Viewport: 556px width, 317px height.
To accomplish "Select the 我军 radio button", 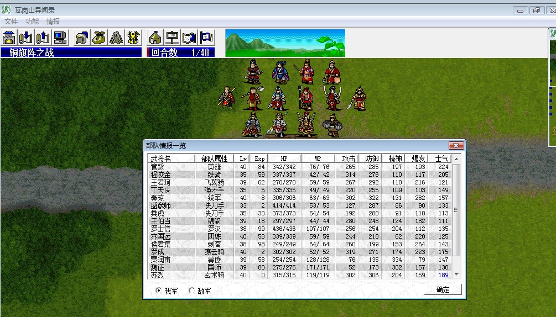I will pos(167,291).
